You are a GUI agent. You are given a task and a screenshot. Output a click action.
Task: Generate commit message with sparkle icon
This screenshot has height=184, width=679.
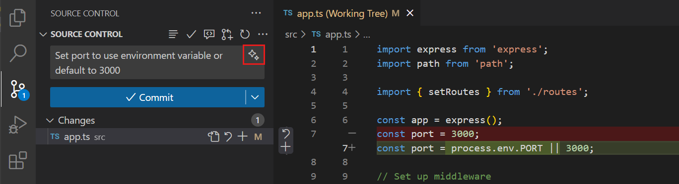click(254, 55)
